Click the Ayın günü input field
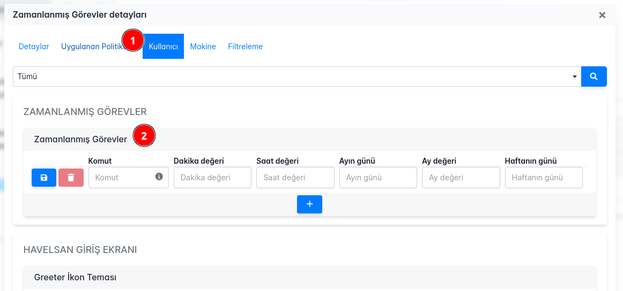 (x=378, y=178)
